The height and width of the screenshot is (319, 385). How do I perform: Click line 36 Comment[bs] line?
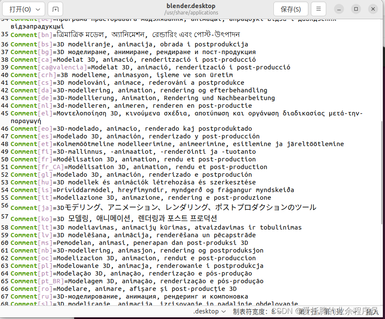click(129, 44)
